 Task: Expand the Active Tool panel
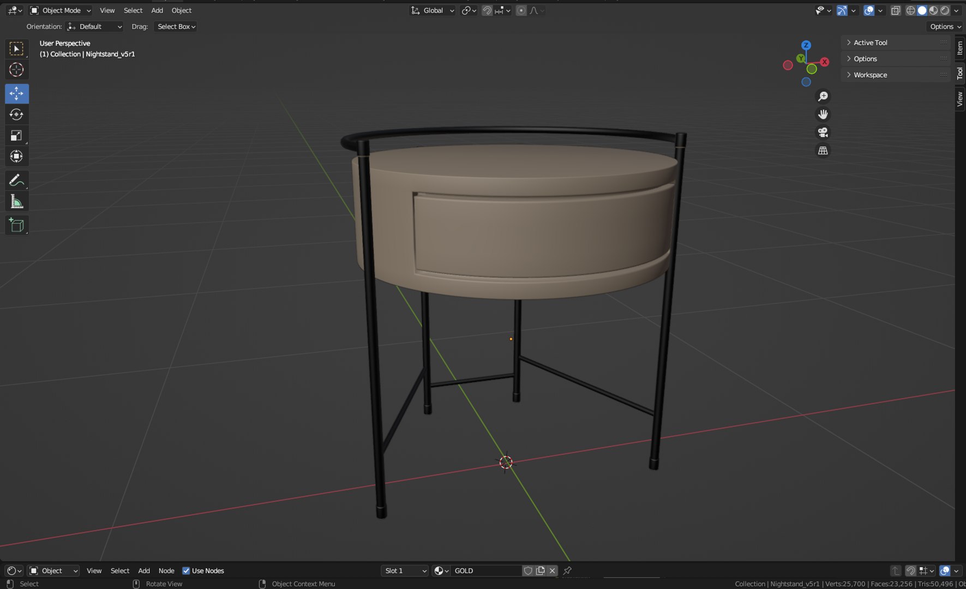click(x=896, y=43)
